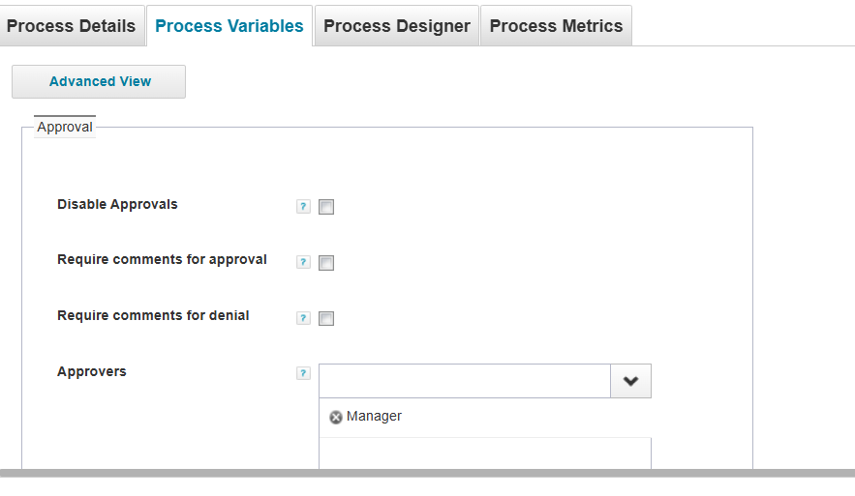The image size is (855, 496).
Task: Open the Process Designer tab
Action: [x=397, y=26]
